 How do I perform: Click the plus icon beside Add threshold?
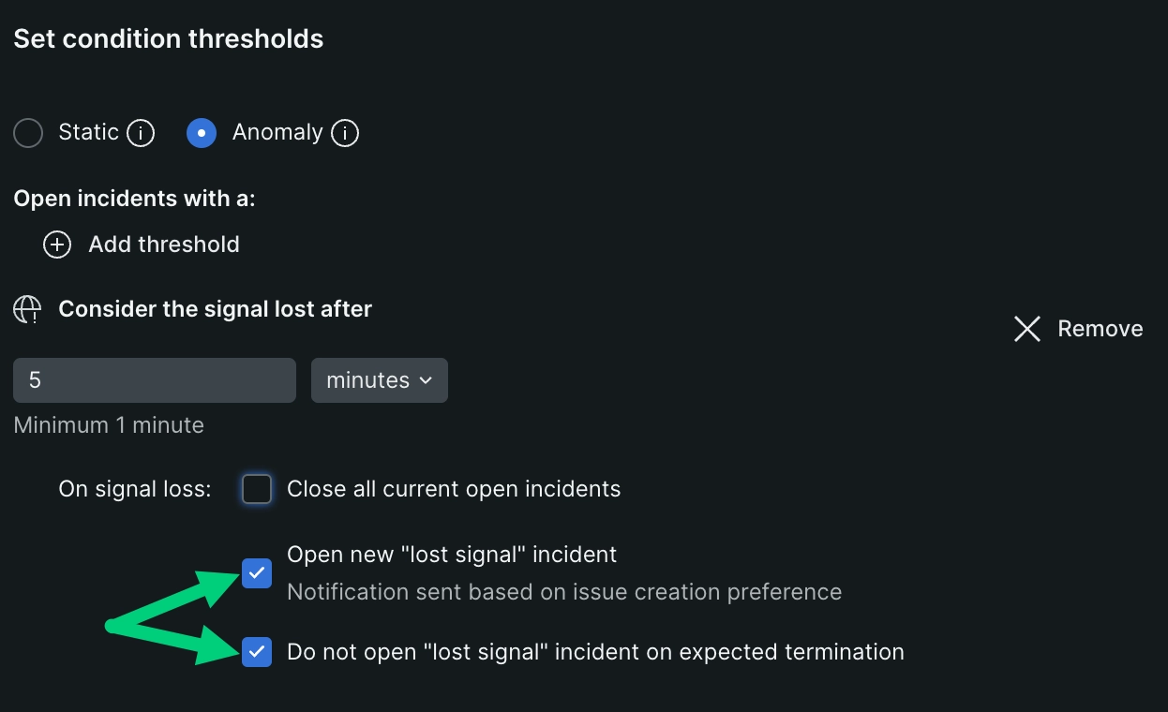pyautogui.click(x=57, y=245)
